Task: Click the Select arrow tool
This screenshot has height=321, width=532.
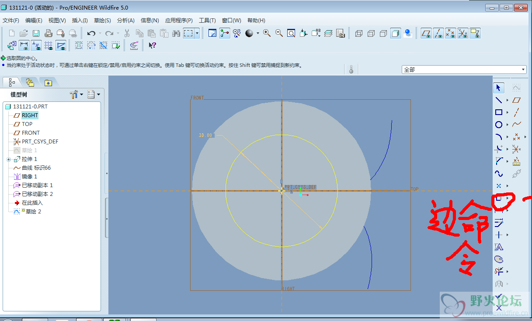Action: [x=499, y=88]
